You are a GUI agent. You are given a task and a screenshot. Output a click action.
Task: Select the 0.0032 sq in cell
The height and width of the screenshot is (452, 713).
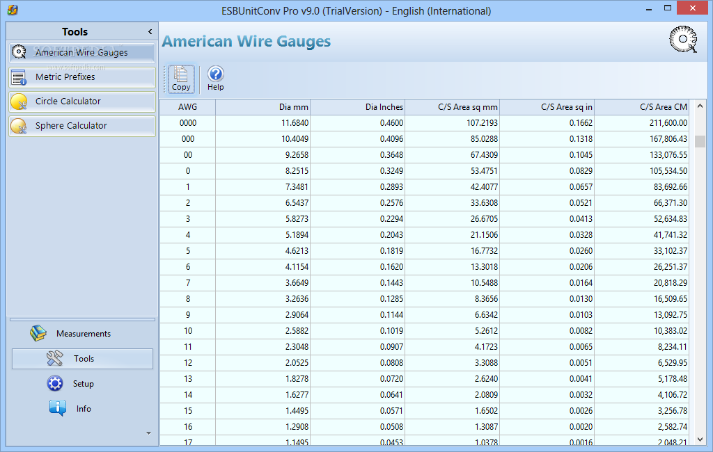click(x=547, y=395)
